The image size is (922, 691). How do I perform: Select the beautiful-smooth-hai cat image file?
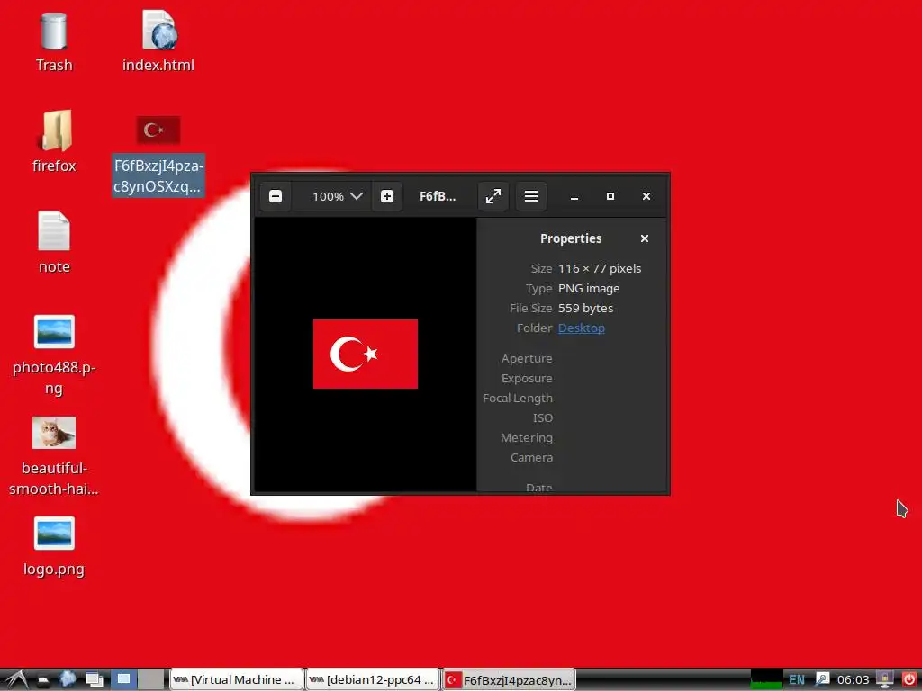(54, 456)
